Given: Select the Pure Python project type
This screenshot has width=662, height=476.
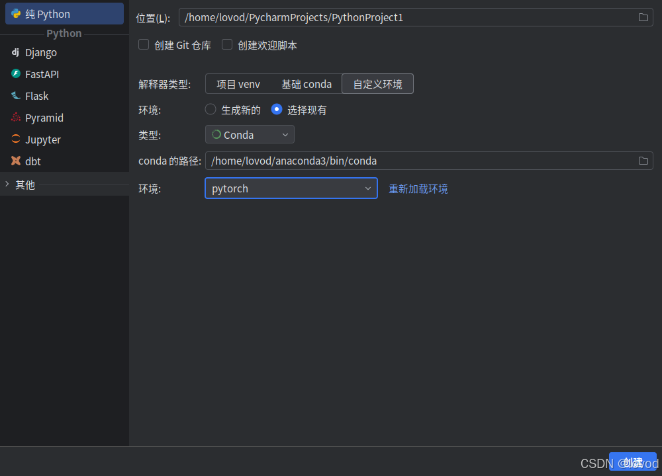Looking at the screenshot, I should tap(64, 13).
